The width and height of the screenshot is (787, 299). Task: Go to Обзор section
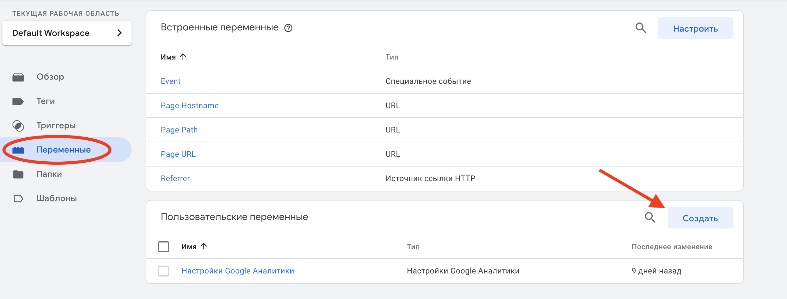tap(50, 77)
